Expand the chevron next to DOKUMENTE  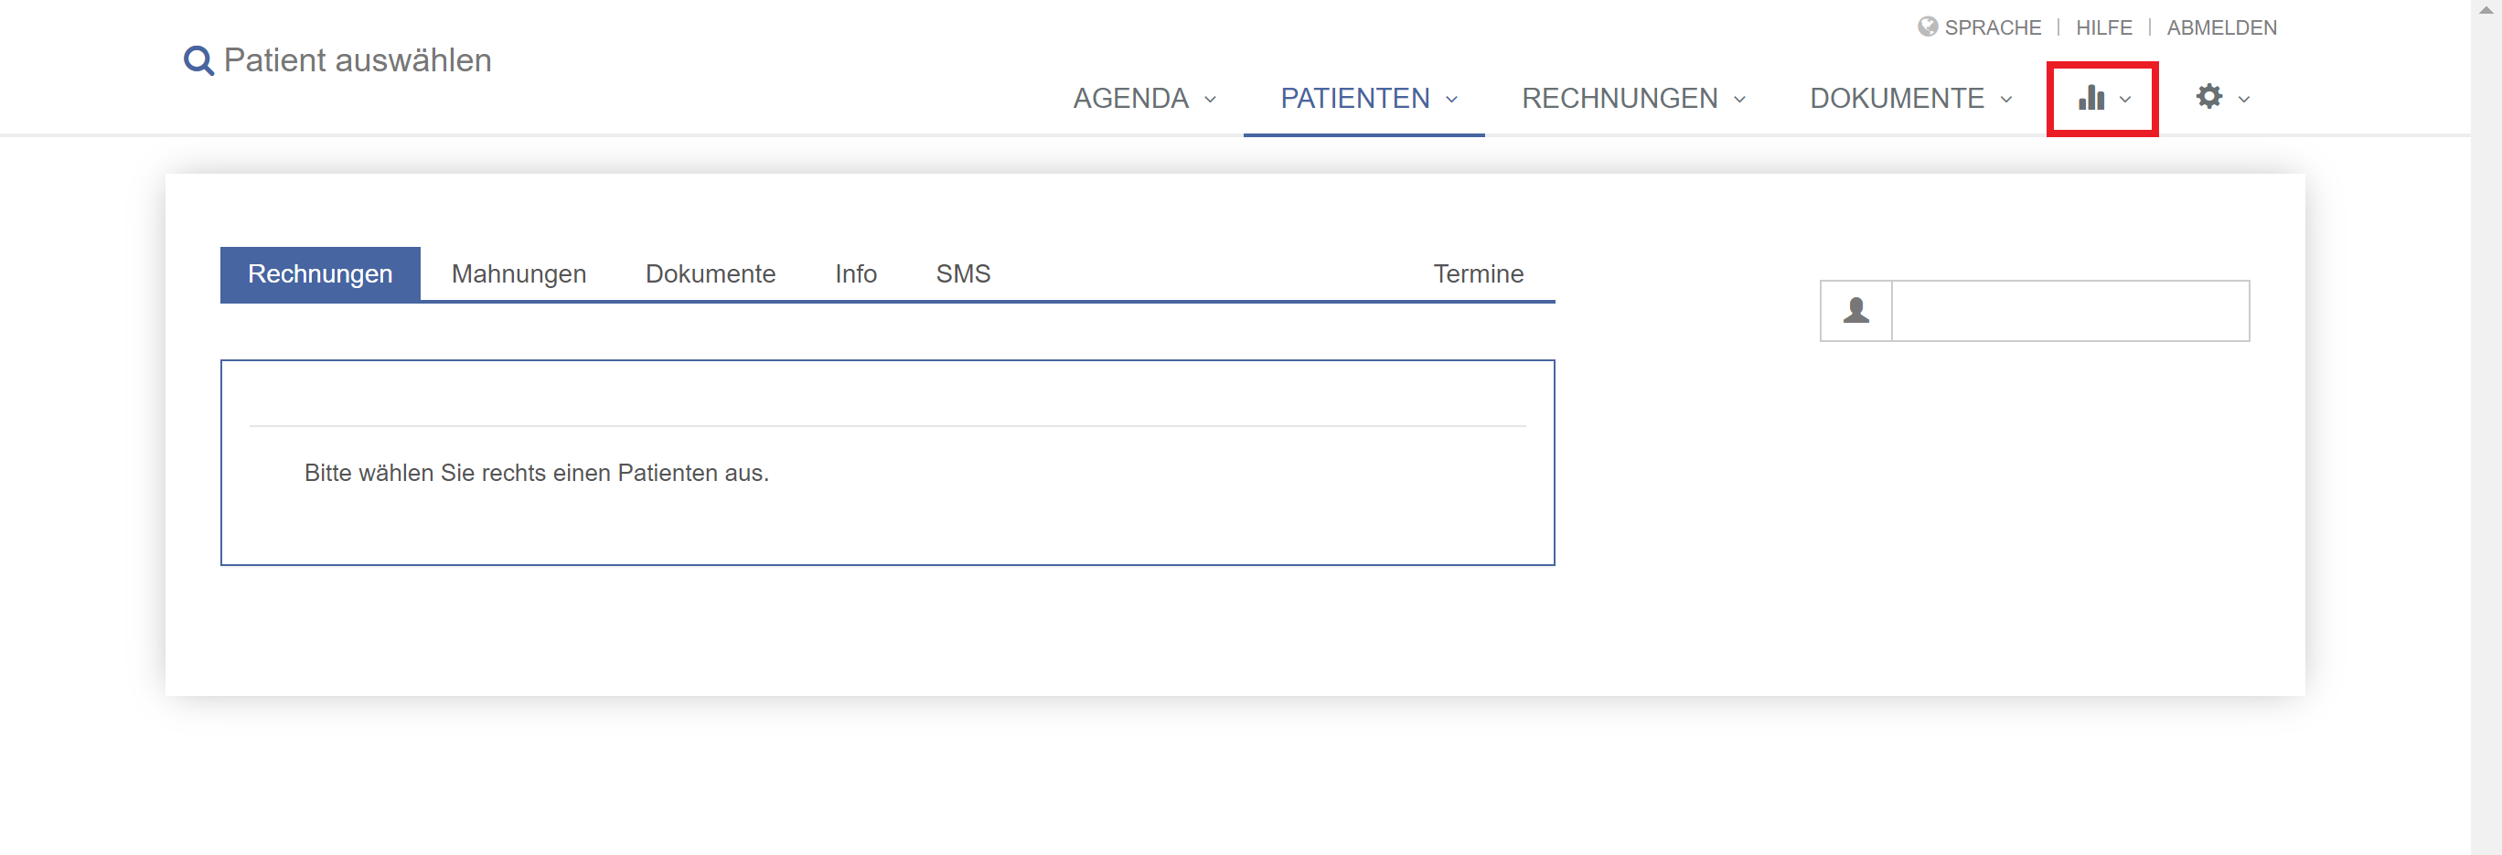pos(2005,99)
